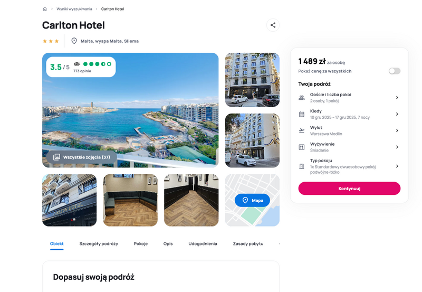The width and height of the screenshot is (422, 292).
Task: Click the guests icon in trip panel
Action: [x=302, y=98]
